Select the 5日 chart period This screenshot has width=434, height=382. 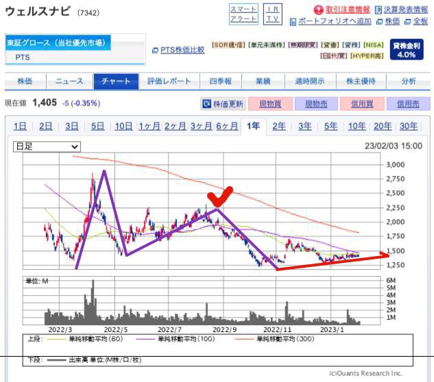click(98, 127)
